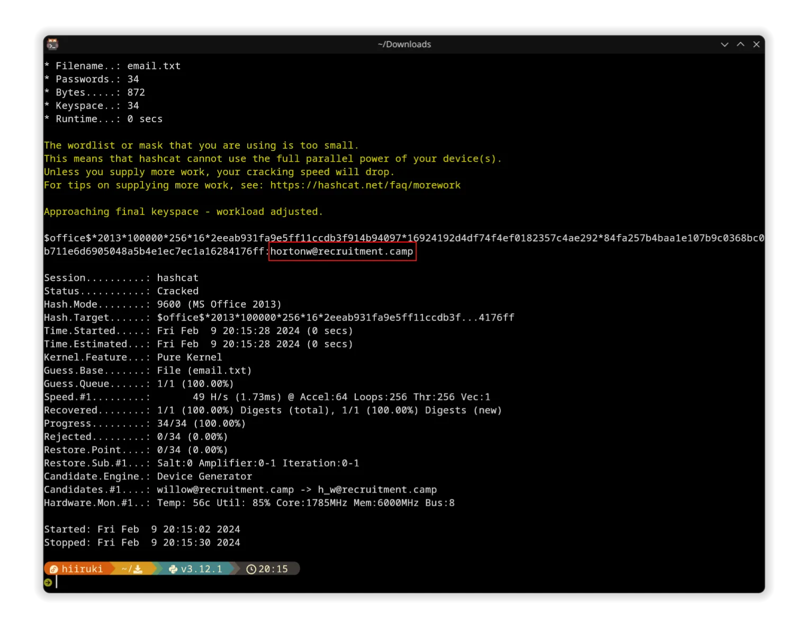Click the hashcat parallel power warning line

click(273, 159)
